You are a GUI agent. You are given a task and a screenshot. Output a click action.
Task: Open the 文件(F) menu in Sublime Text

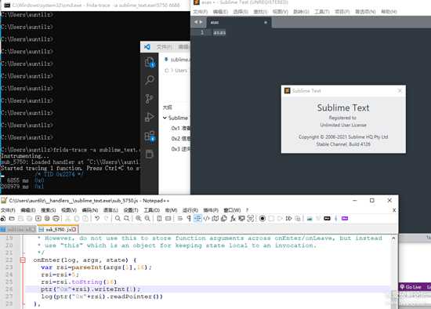pos(200,12)
